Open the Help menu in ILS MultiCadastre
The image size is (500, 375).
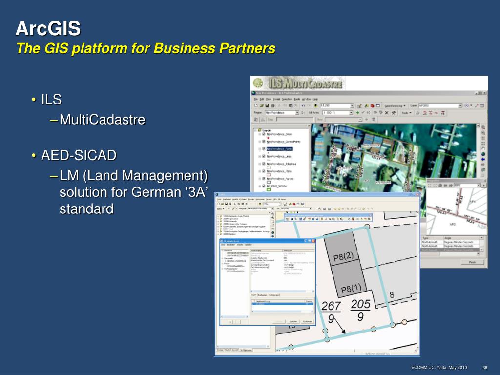pos(315,99)
